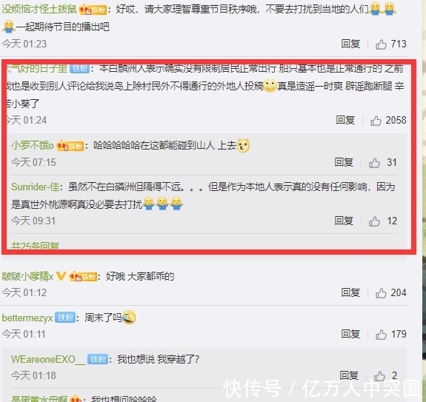
Task: Like Sunrider-佳's reply with 12 likes
Action: point(374,221)
